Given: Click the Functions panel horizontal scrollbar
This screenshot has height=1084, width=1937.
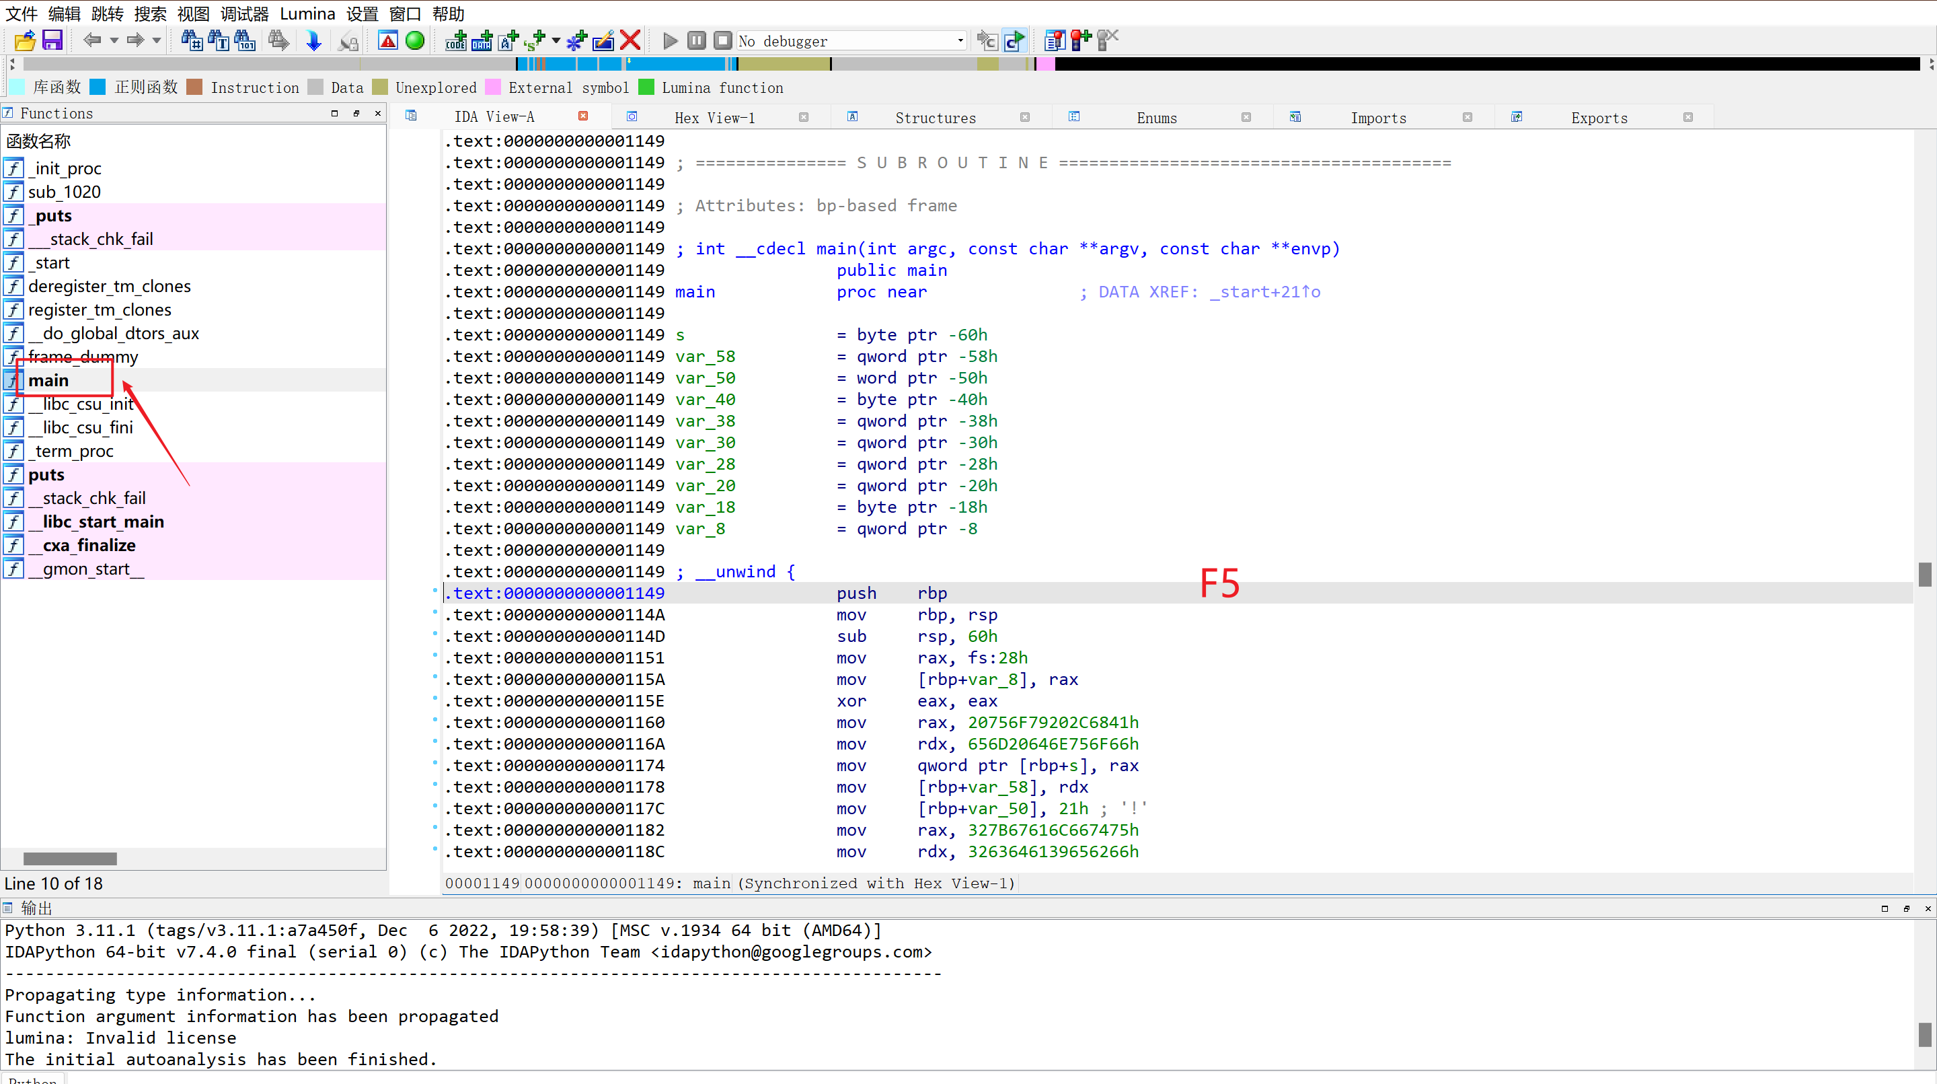Looking at the screenshot, I should click(x=70, y=859).
